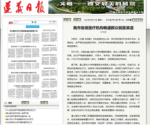Click thumbnail headline 大家都在为战胜疫情而努力

pyautogui.click(x=24, y=86)
